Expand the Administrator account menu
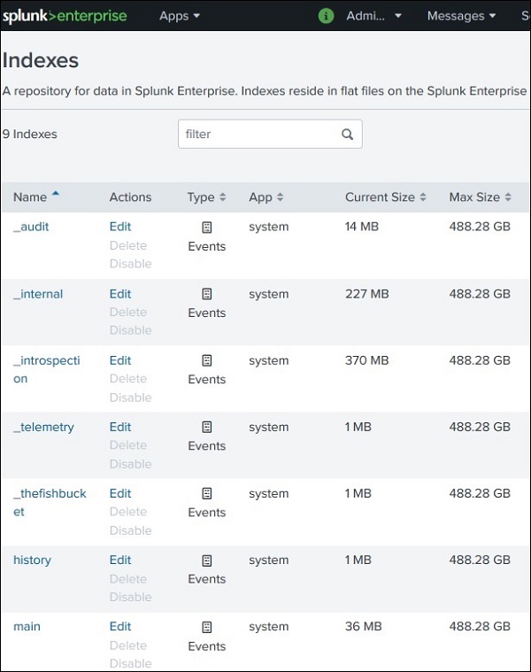 [373, 16]
